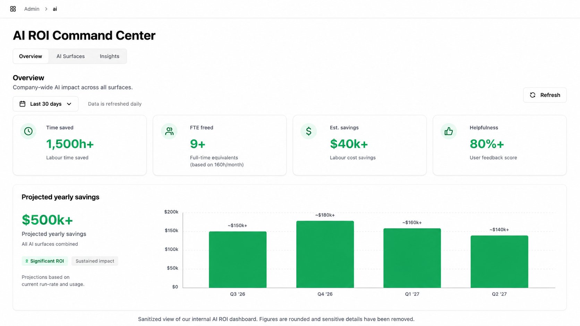This screenshot has height=326, width=580.
Task: Click the thumbs-up icon in Helpfulness card
Action: click(x=449, y=131)
